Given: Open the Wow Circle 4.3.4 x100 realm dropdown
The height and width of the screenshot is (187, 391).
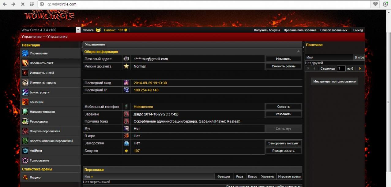Looking at the screenshot, I should (x=78, y=30).
